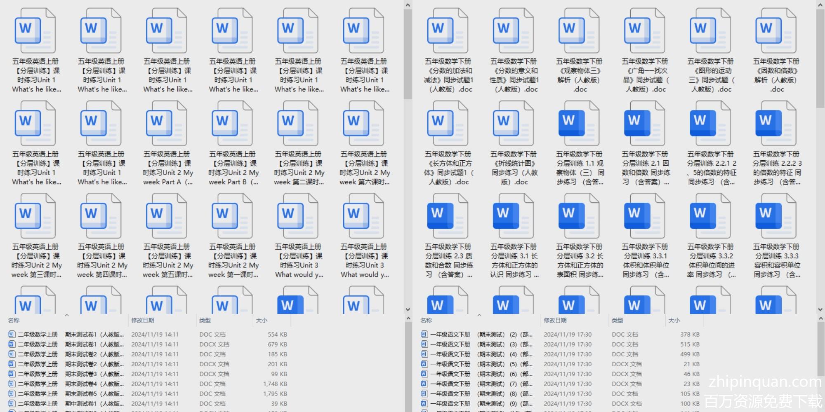Select the 期末测试卷5 row sized 1,795 KB
Image resolution: width=825 pixels, height=412 pixels.
pos(148,394)
